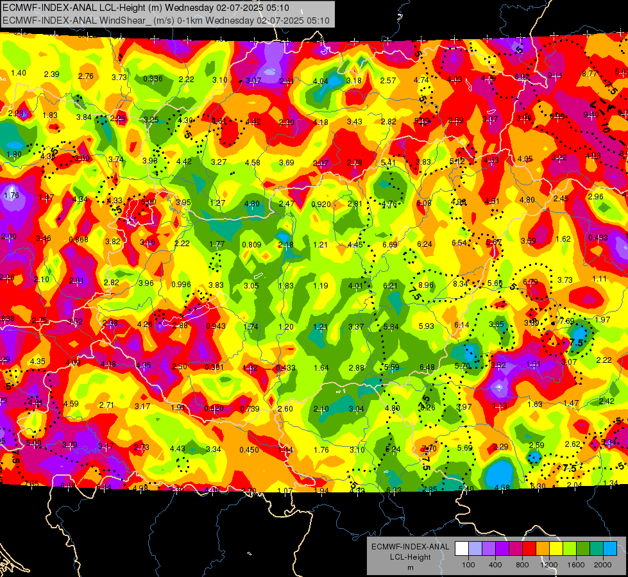Click the wind shear value 2.29

(x=500, y=446)
